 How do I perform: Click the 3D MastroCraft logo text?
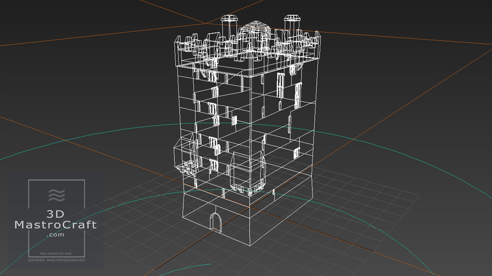(x=56, y=220)
